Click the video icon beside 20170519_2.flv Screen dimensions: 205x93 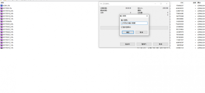point(2,16)
